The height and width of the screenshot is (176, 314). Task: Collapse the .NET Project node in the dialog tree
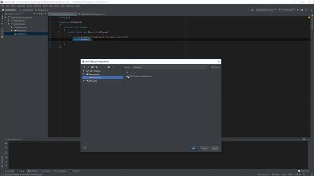(x=84, y=71)
